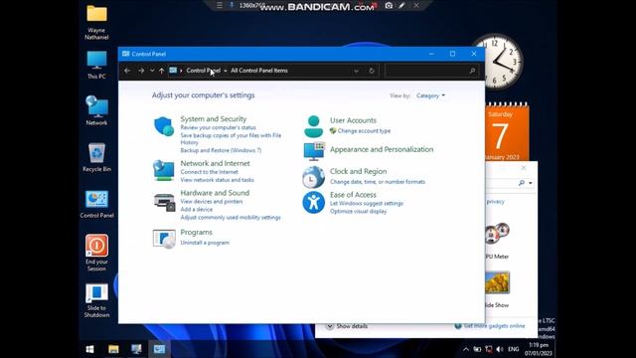Click View network status and tasks

(x=217, y=180)
